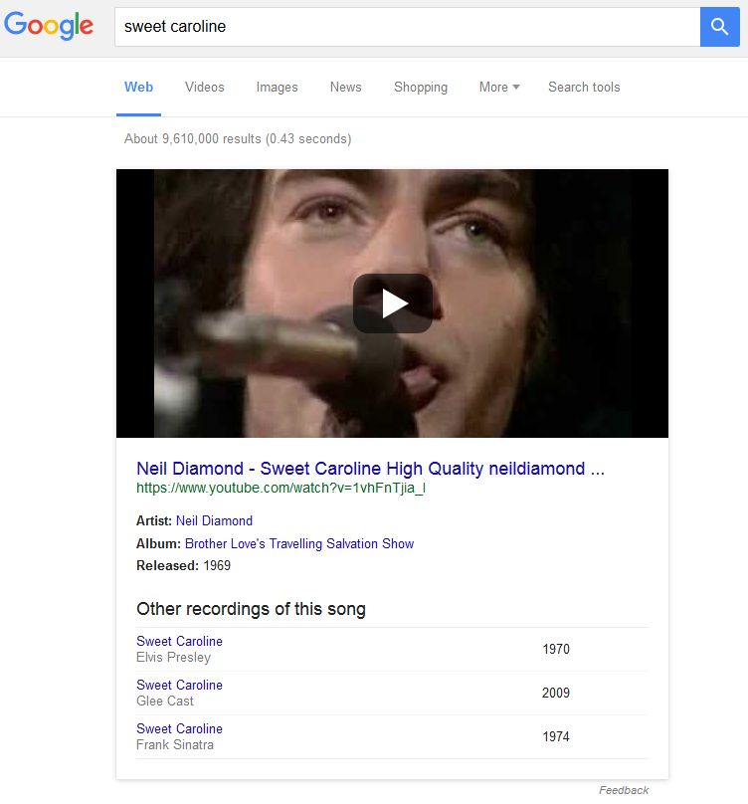Screen dimensions: 748x804
Task: Open the Neil Diamond Sweet Caroline video title link
Action: coord(370,469)
